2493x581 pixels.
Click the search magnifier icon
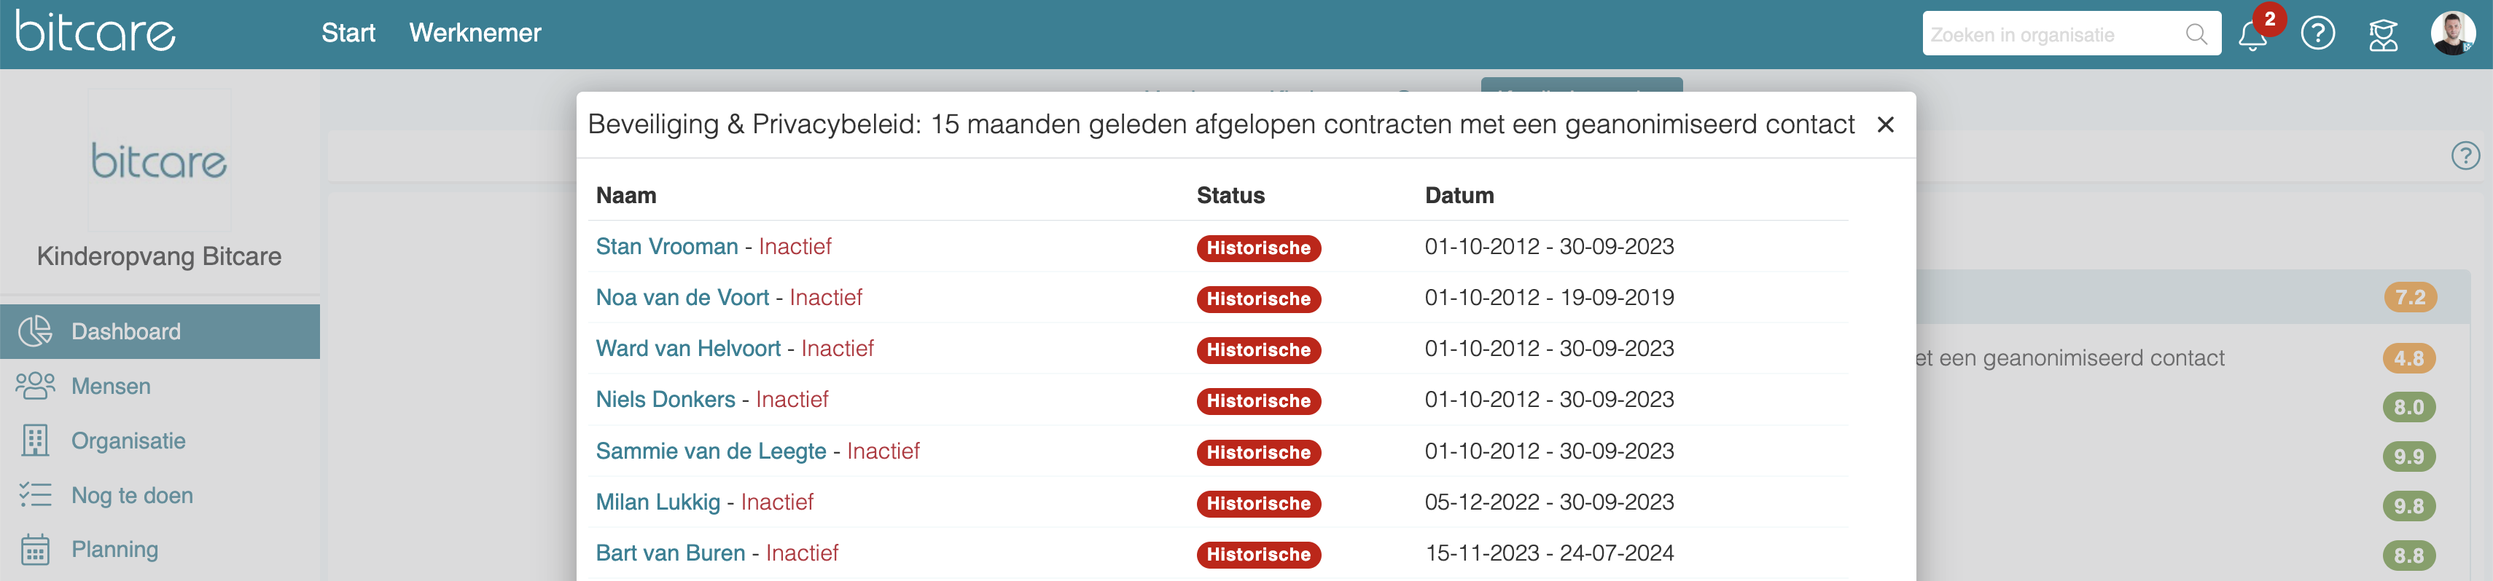[x=2196, y=35]
